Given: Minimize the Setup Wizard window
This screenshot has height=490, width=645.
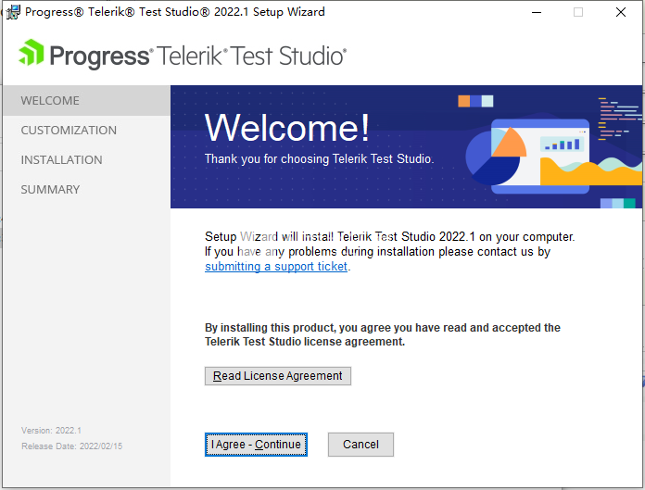Looking at the screenshot, I should 537,12.
